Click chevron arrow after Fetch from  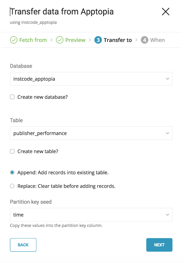[x=51, y=40]
